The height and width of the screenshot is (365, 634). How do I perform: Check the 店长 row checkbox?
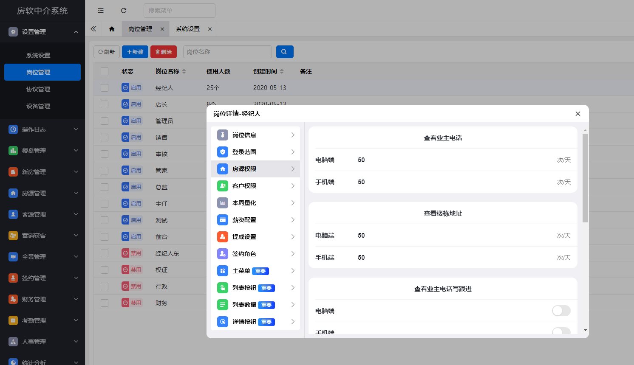pos(105,104)
